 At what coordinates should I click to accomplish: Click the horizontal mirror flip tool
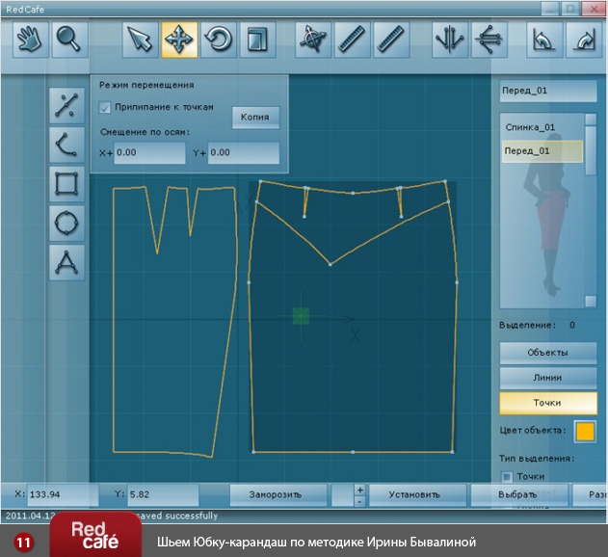point(489,40)
